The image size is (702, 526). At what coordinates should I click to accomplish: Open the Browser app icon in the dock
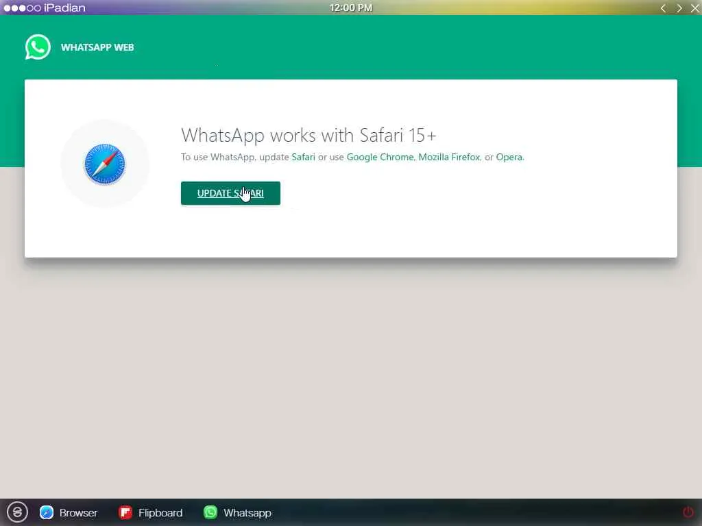point(47,512)
